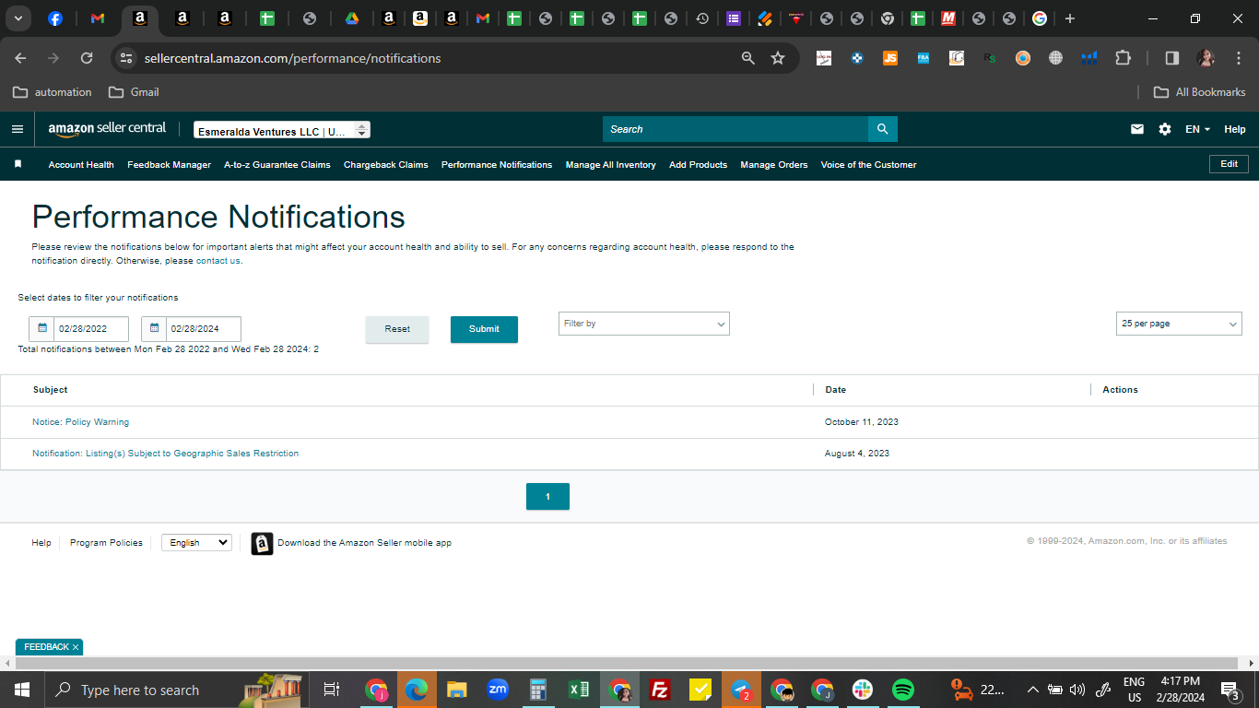
Task: Click the Submit button
Action: 484,329
